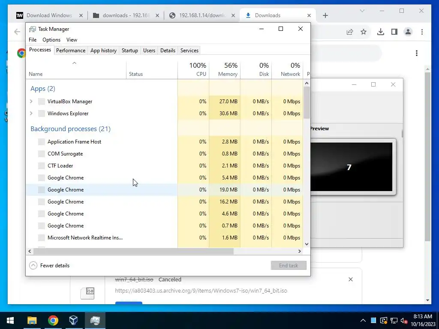The width and height of the screenshot is (439, 329).
Task: Close the Download Windows browser tab
Action: pos(81,15)
